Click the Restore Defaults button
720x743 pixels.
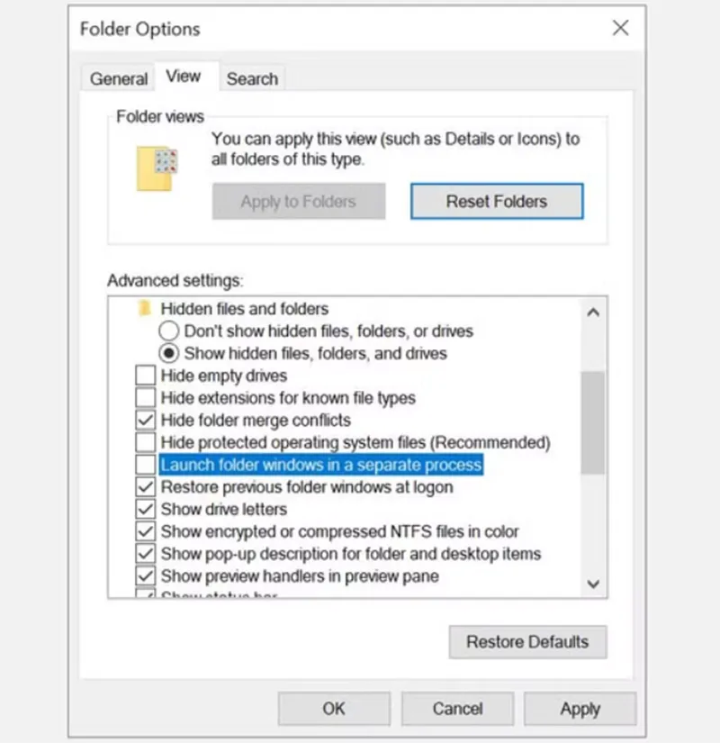pos(527,642)
